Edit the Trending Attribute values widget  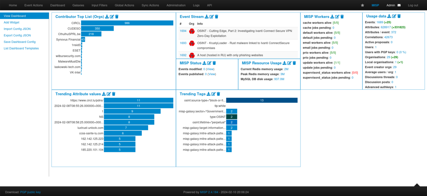tap(108, 94)
